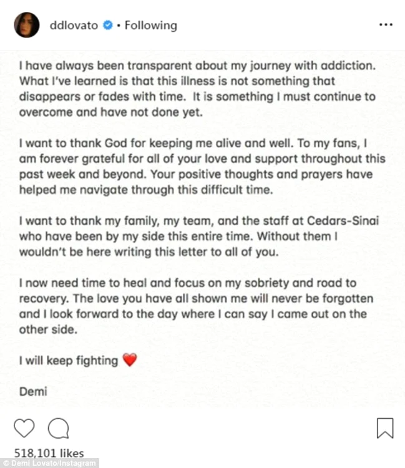This screenshot has height=468, width=405.
Task: Click the ddlovato username link
Action: [74, 26]
